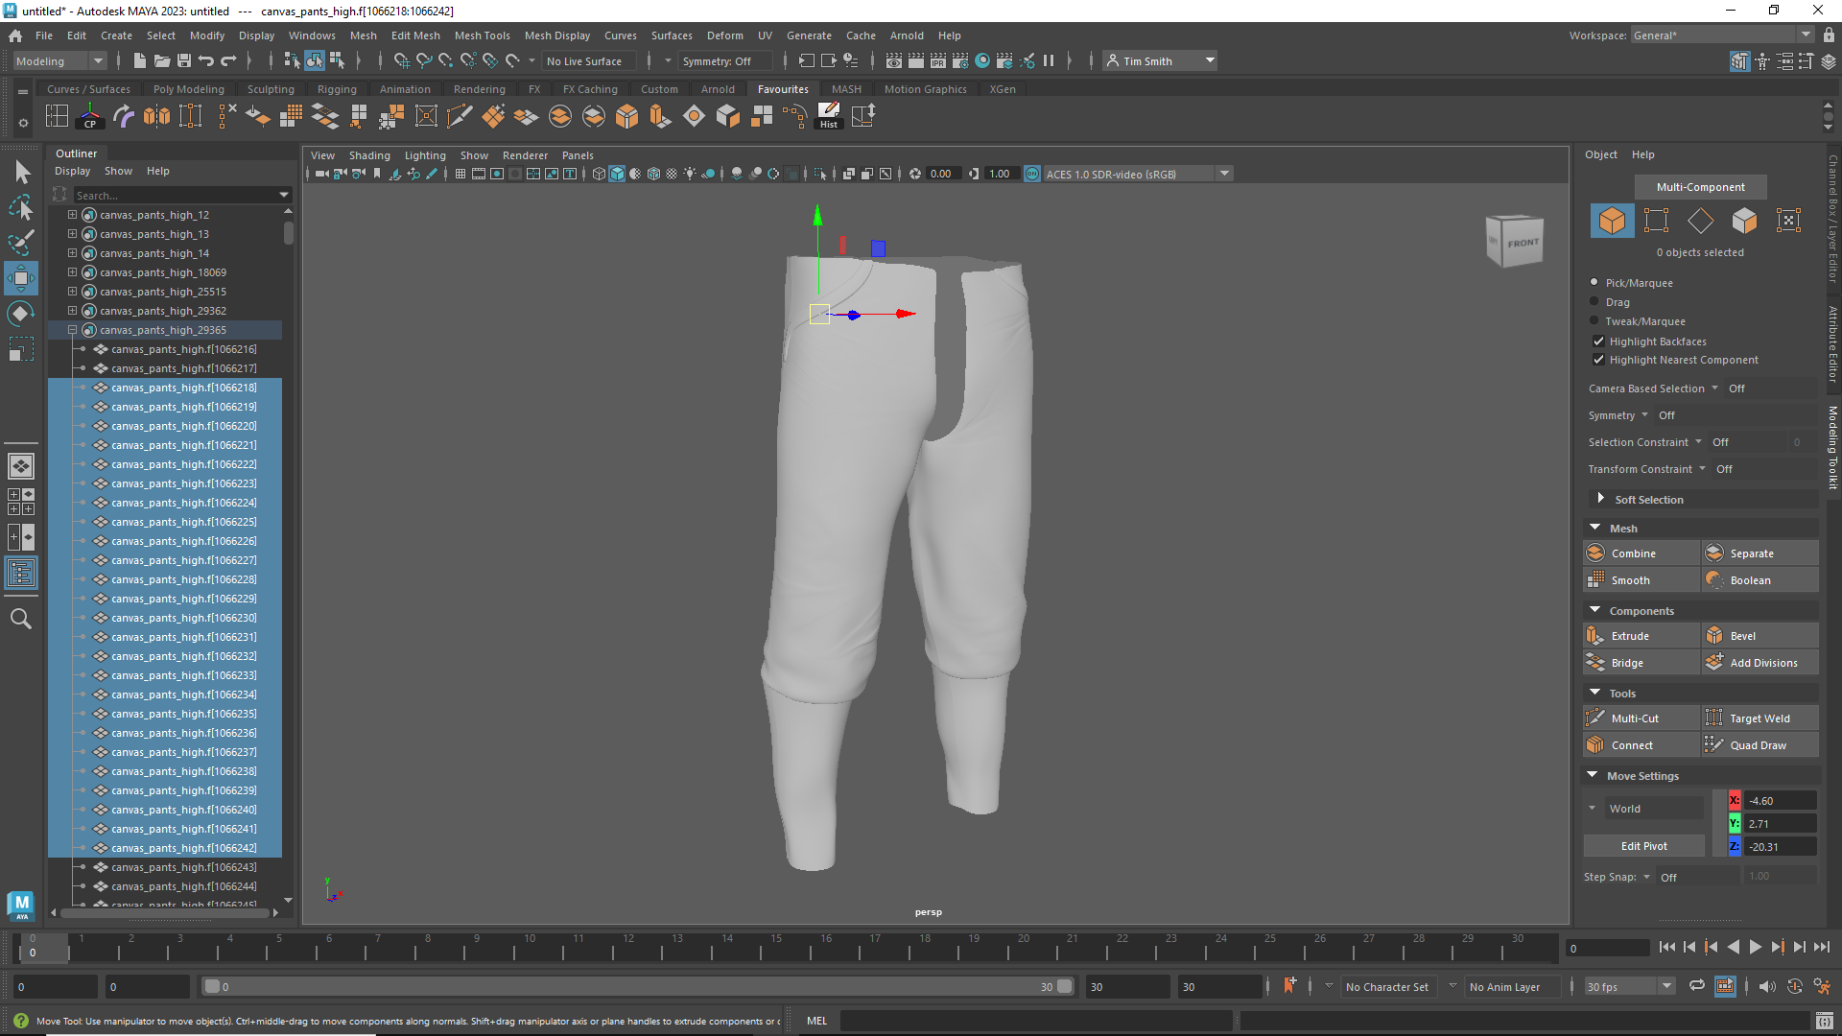Select the Soft Selection tool
The width and height of the screenshot is (1842, 1036).
(x=1647, y=499)
